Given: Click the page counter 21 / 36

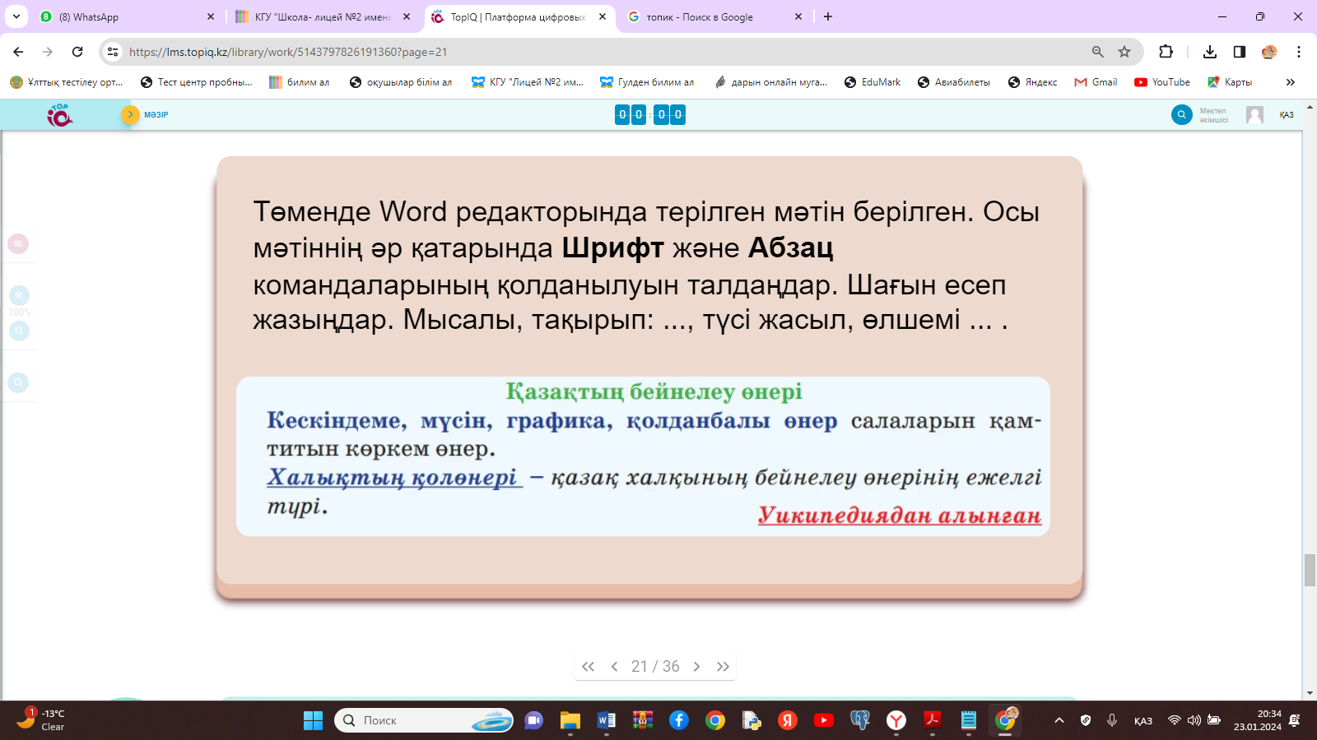Looking at the screenshot, I should [655, 667].
